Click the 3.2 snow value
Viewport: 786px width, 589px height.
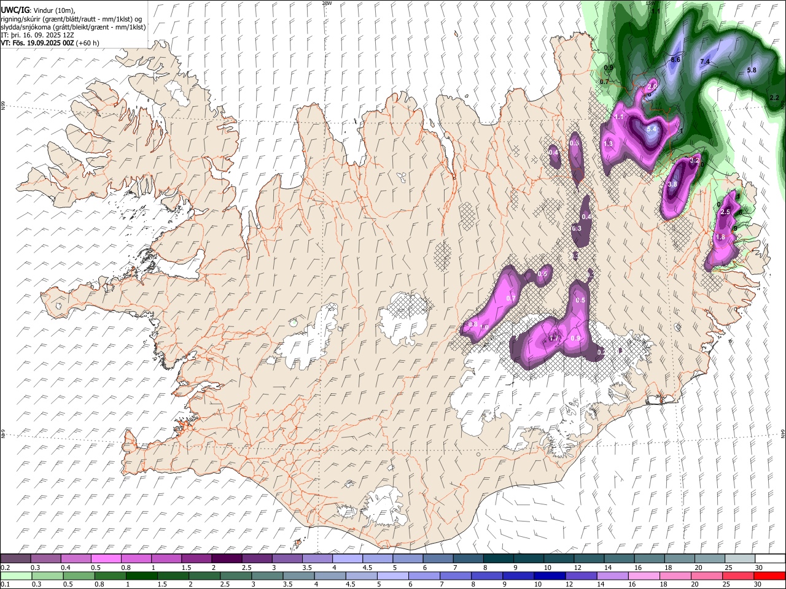pos(695,160)
